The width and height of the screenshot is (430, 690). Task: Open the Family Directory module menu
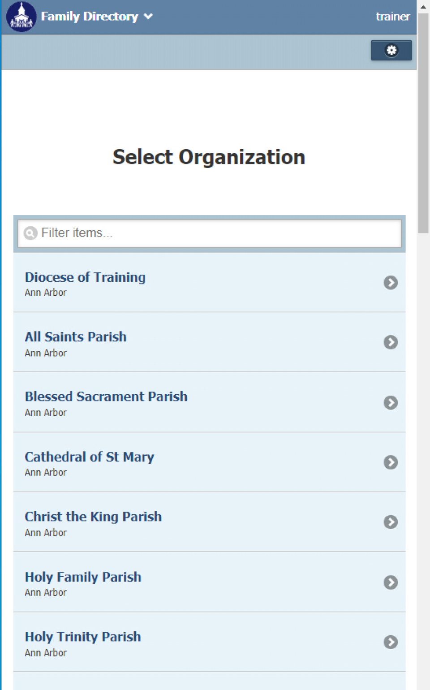[90, 17]
